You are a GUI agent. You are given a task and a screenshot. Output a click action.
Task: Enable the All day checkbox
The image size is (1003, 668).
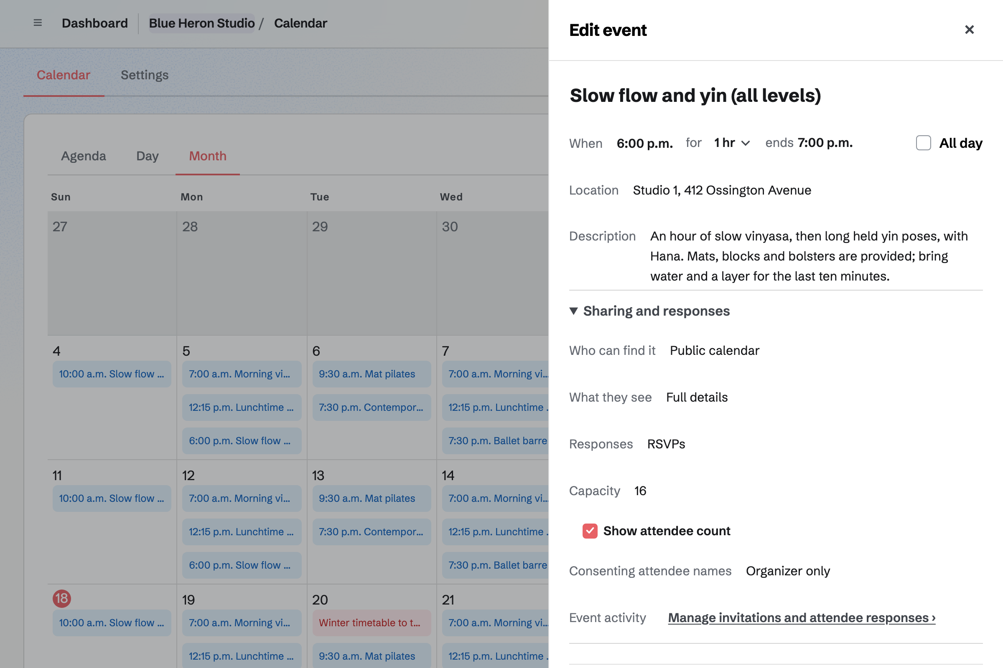point(923,143)
